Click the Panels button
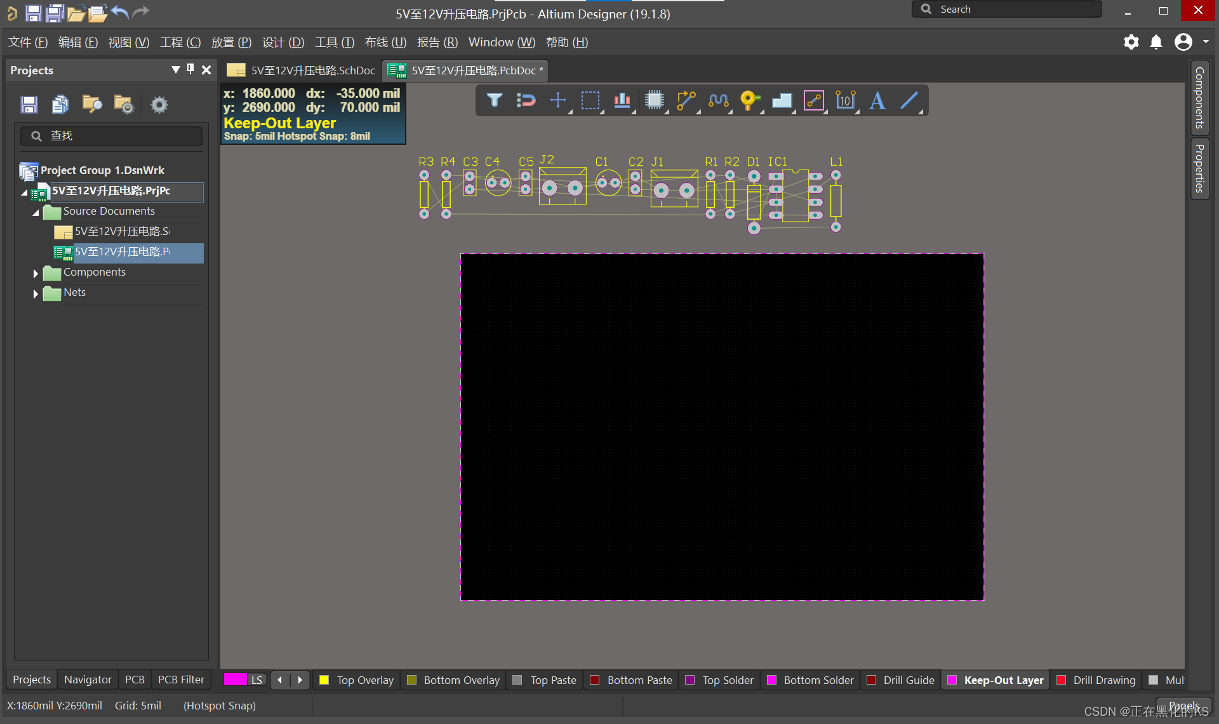1219x724 pixels. 1183,706
